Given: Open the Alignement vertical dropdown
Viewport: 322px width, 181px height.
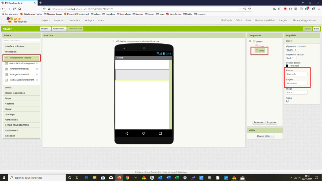Looking at the screenshot, I should click(x=291, y=58).
